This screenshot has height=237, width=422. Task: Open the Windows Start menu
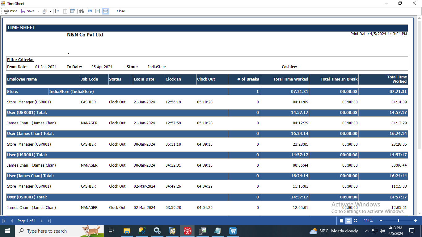7,231
